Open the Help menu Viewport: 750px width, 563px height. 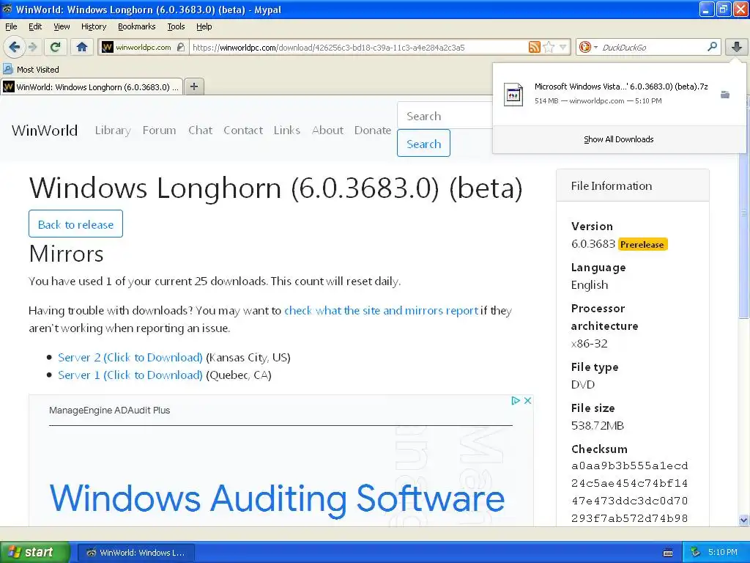point(204,26)
